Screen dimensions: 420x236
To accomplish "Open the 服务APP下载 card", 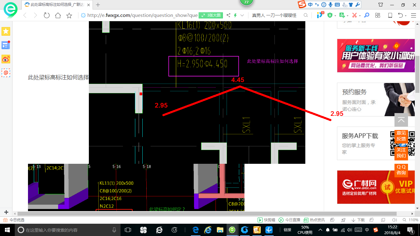I will click(x=376, y=143).
